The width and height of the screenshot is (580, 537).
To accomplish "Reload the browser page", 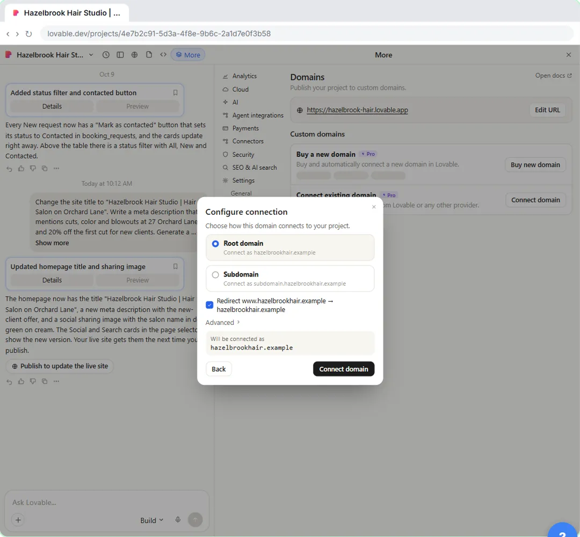I will pyautogui.click(x=28, y=34).
